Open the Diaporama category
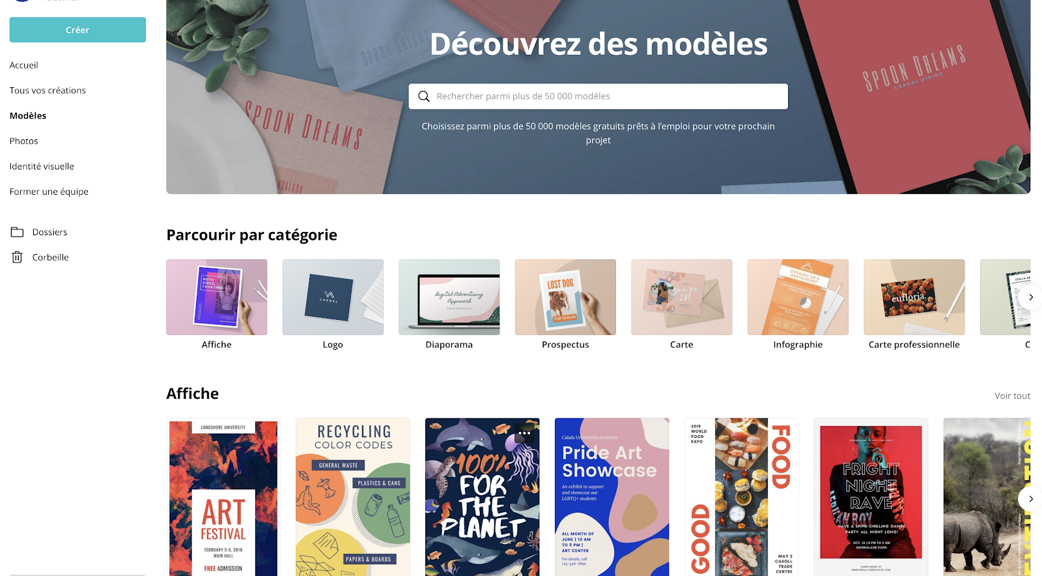 click(x=449, y=297)
